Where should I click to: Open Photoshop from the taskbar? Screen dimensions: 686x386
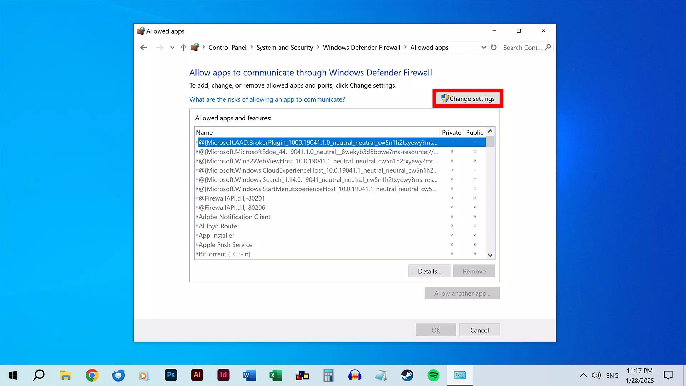(x=171, y=375)
